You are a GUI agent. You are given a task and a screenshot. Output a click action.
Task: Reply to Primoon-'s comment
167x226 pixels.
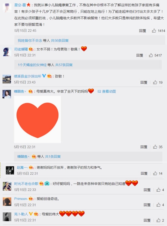click(x=147, y=205)
